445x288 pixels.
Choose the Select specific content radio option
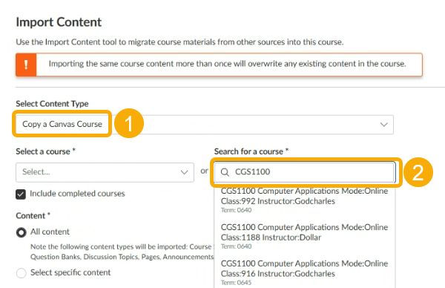click(22, 273)
